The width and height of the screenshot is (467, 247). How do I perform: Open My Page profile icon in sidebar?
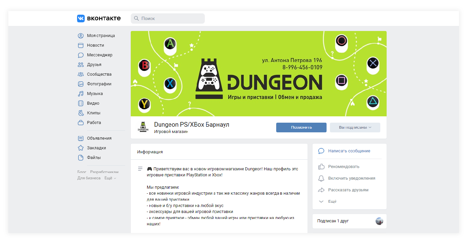click(81, 36)
